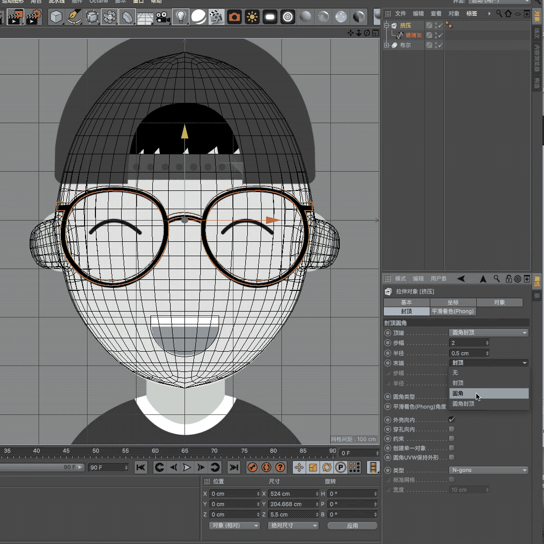Image resolution: width=544 pixels, height=544 pixels.
Task: Click the orange Octane camera icon
Action: pyautogui.click(x=234, y=17)
